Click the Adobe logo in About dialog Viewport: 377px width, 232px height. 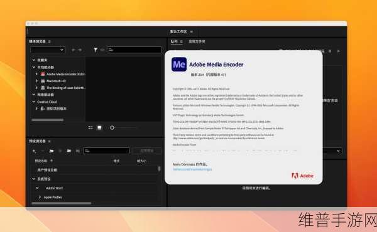coord(302,176)
